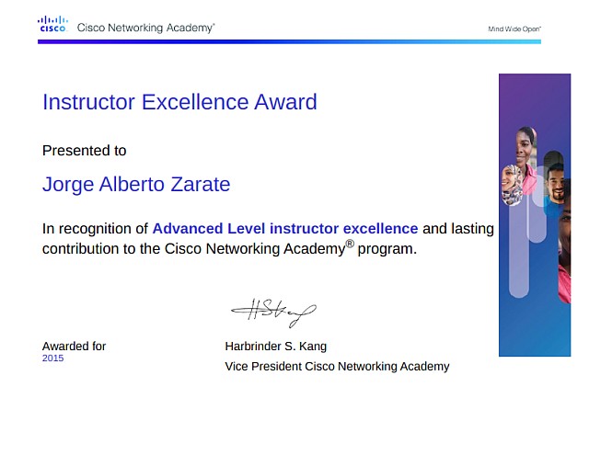Click the year '2015'
Viewport: 589px width, 455px height.
(x=53, y=358)
